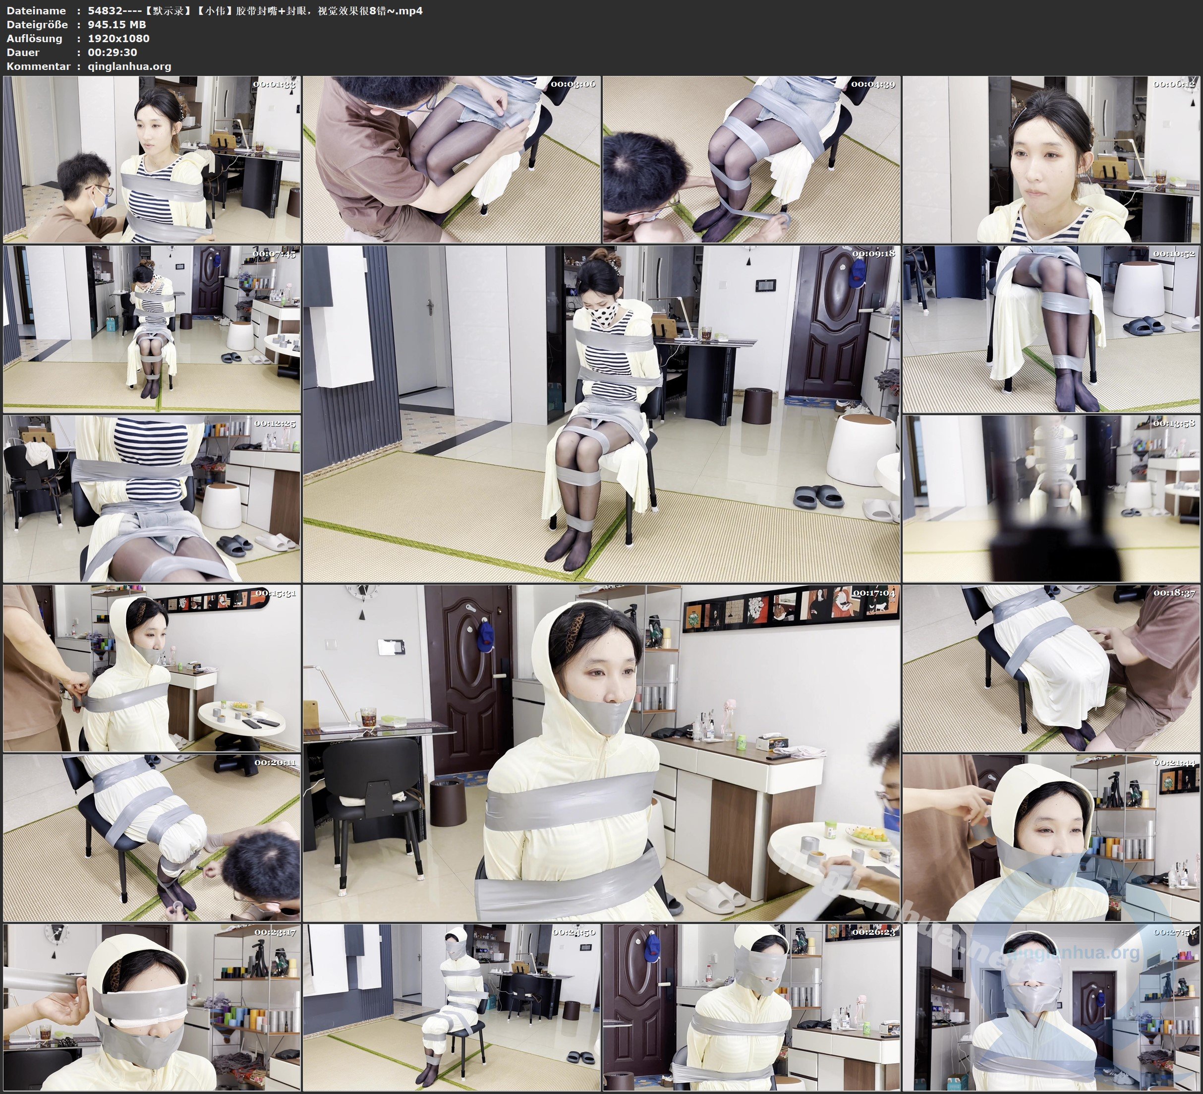Open the large frame stamped 00:17:04
Screen dimensions: 1203x1094
(x=602, y=753)
